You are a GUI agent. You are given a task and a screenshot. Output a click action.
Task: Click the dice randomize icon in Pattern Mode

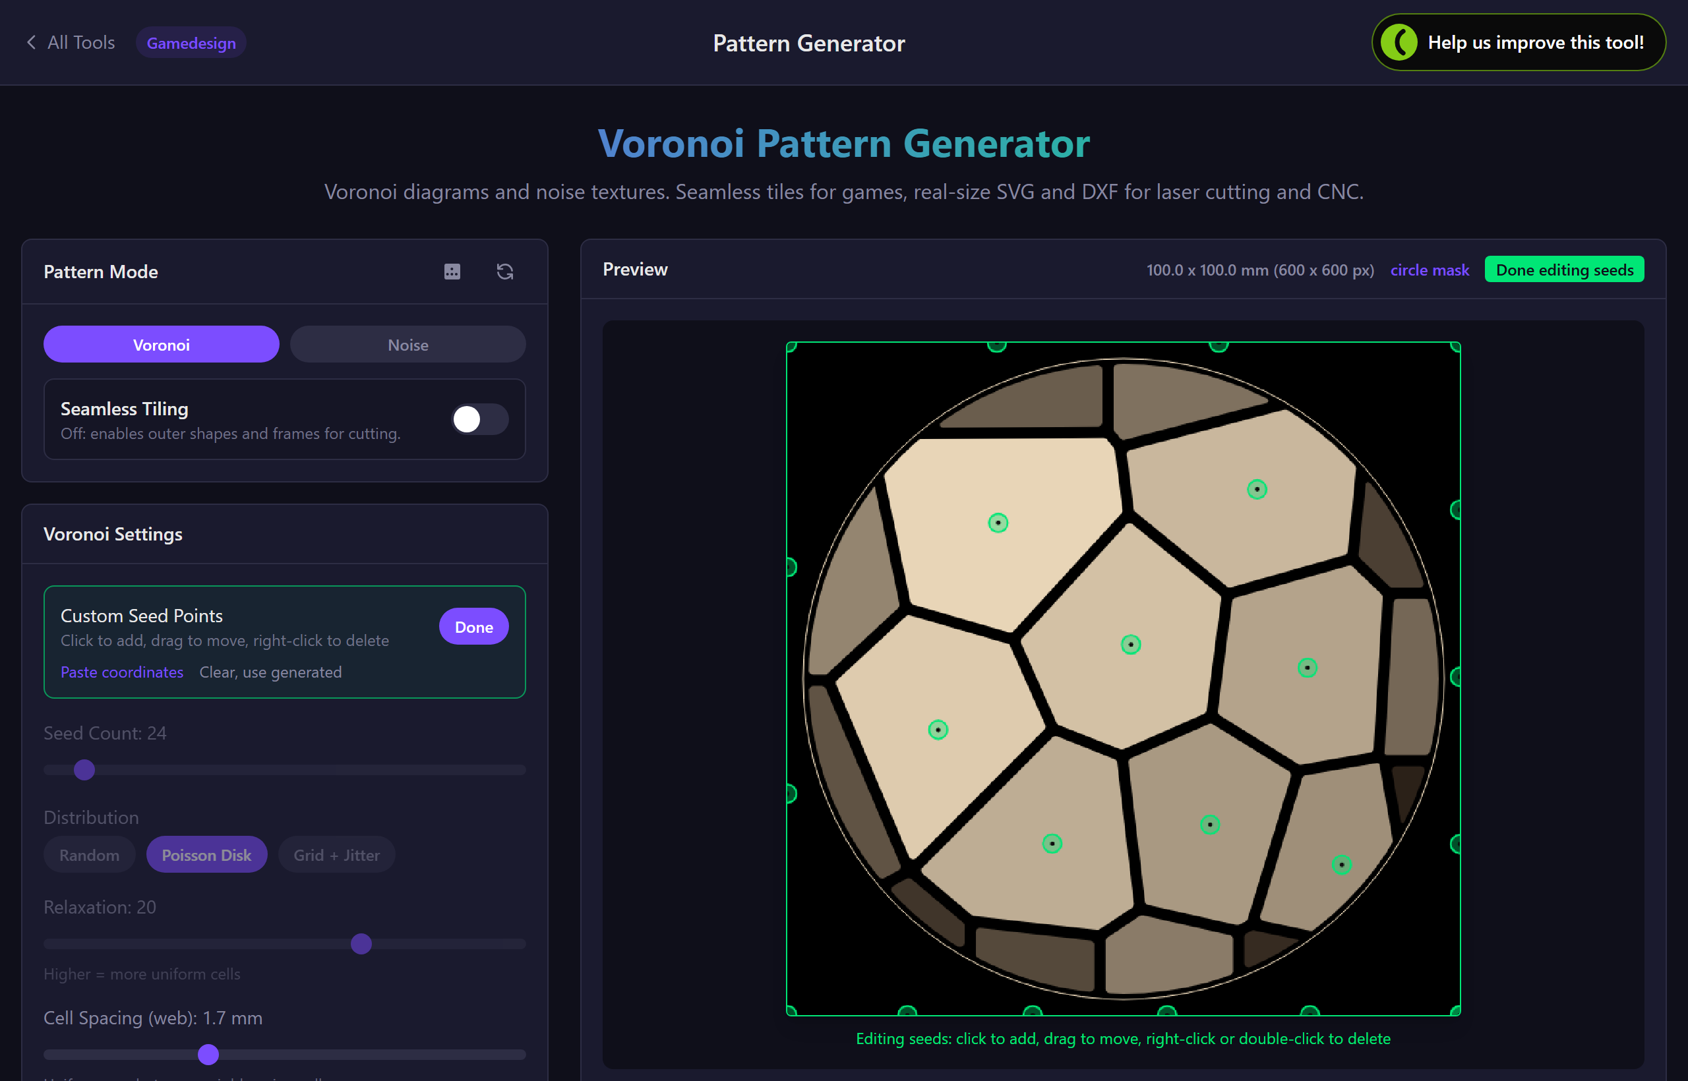[452, 272]
